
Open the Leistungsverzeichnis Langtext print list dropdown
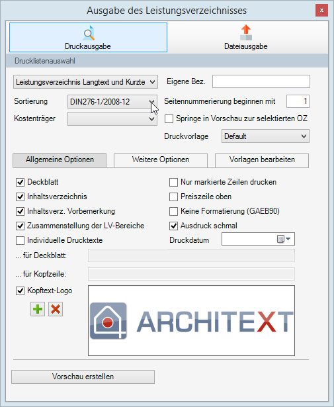[x=85, y=82]
